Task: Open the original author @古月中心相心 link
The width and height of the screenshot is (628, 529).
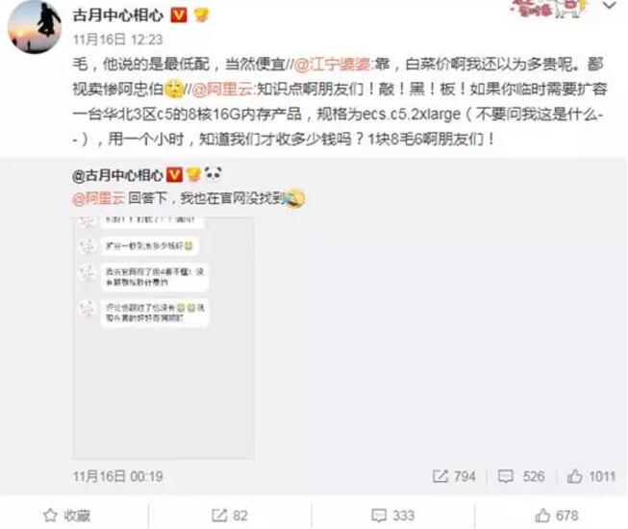Action: coord(117,175)
